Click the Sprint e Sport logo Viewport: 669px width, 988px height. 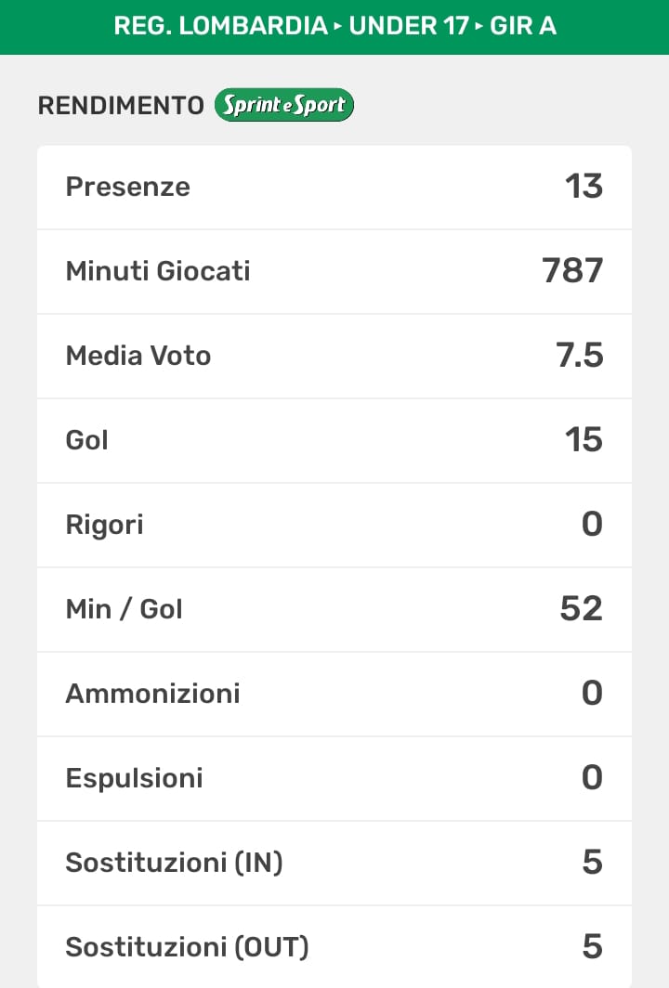tap(283, 105)
